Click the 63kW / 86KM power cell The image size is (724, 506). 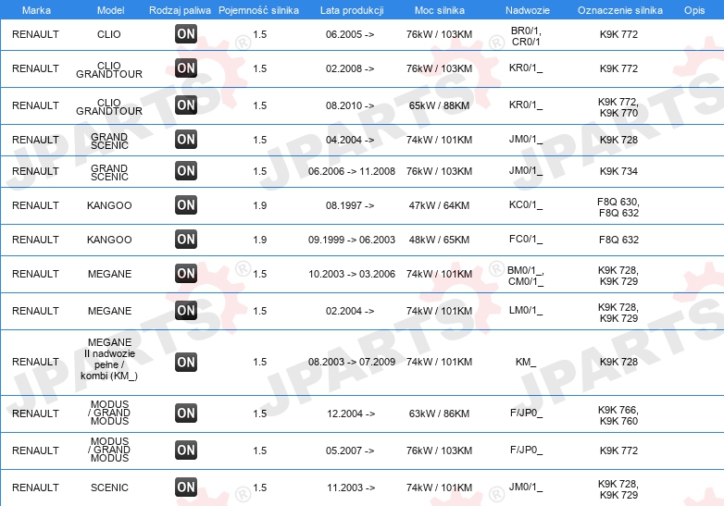pos(439,413)
